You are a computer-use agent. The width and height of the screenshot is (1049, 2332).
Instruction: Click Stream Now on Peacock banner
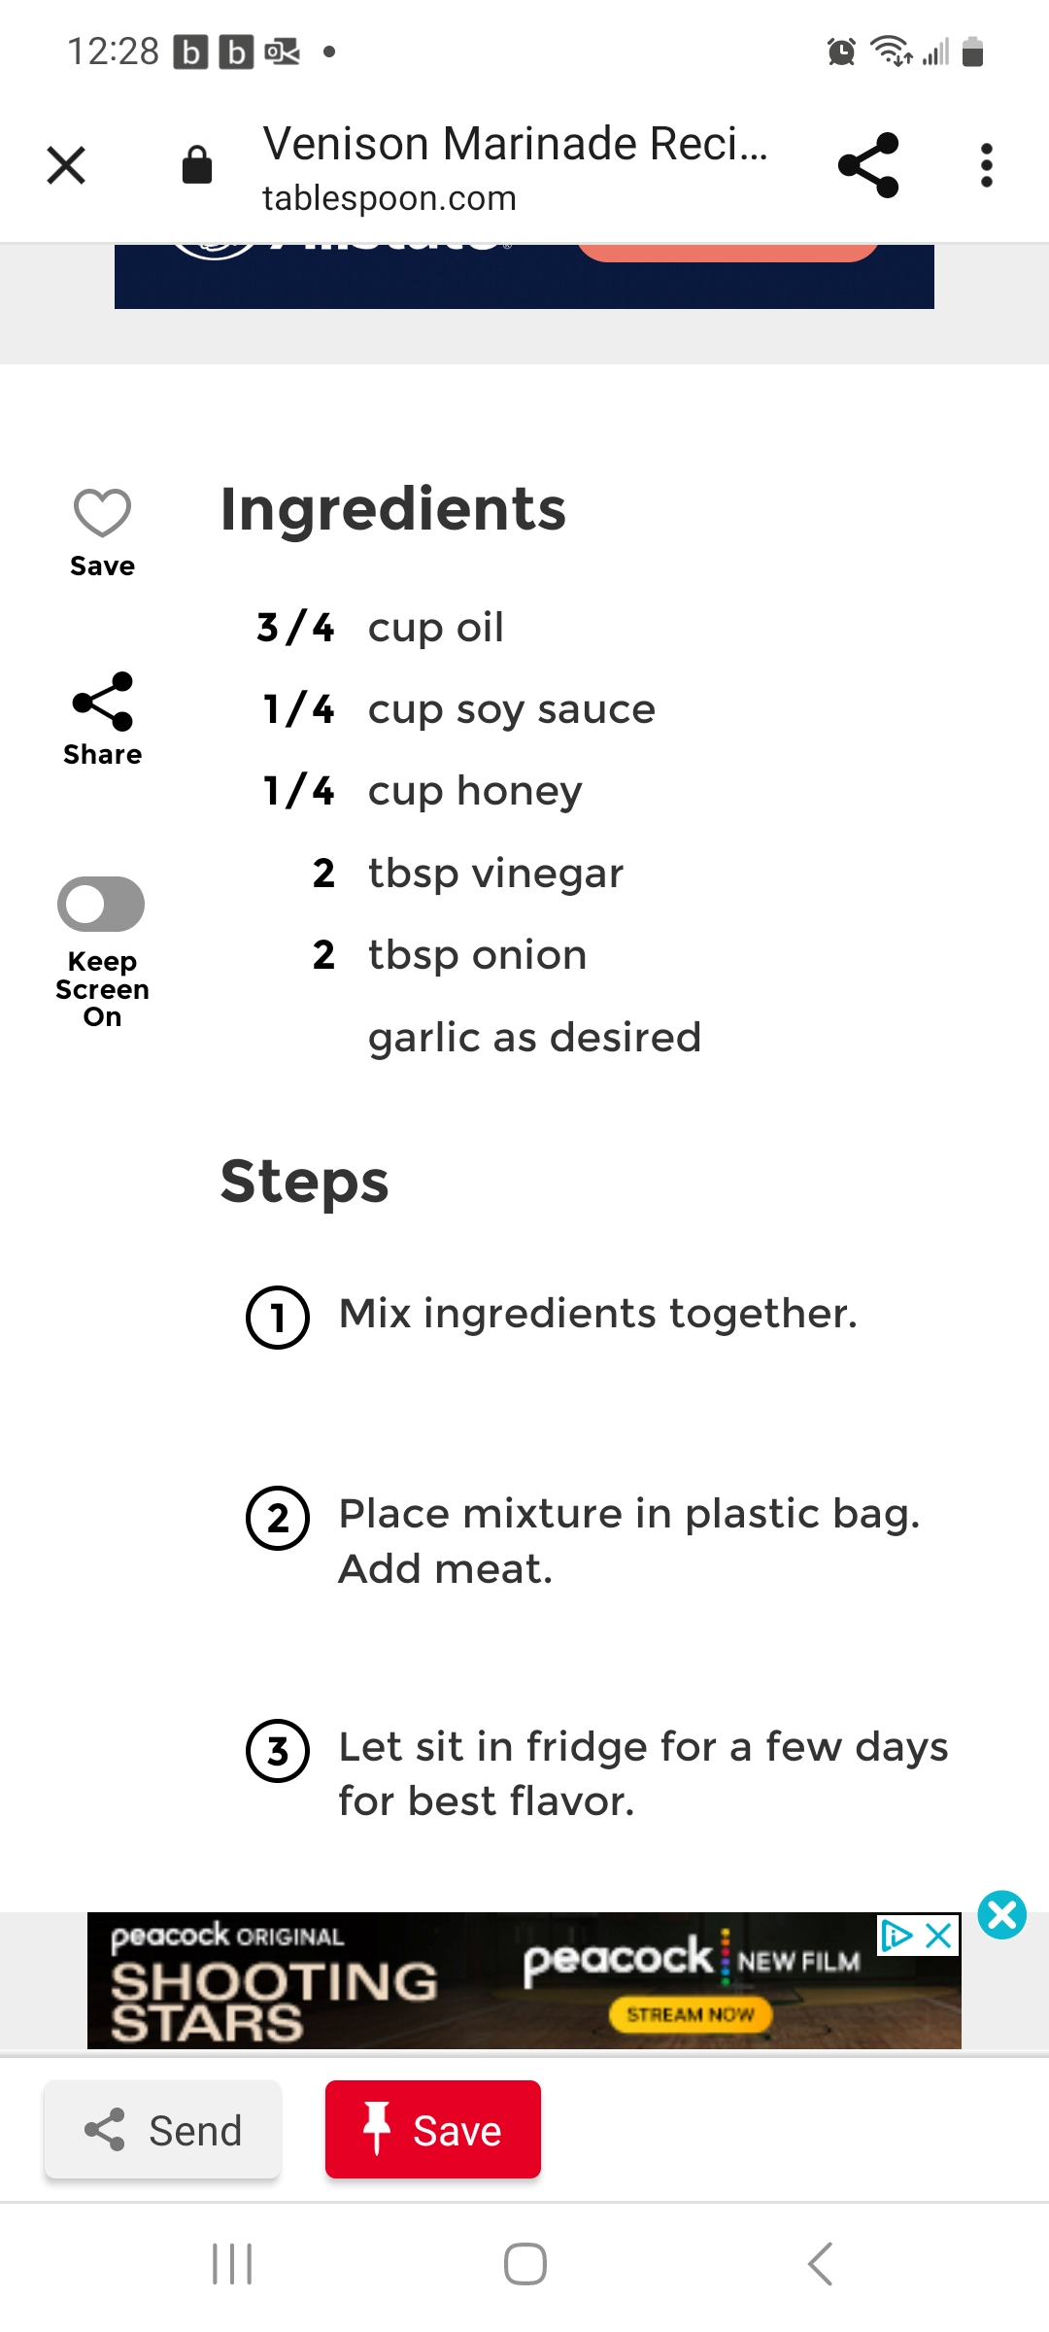coord(691,2014)
